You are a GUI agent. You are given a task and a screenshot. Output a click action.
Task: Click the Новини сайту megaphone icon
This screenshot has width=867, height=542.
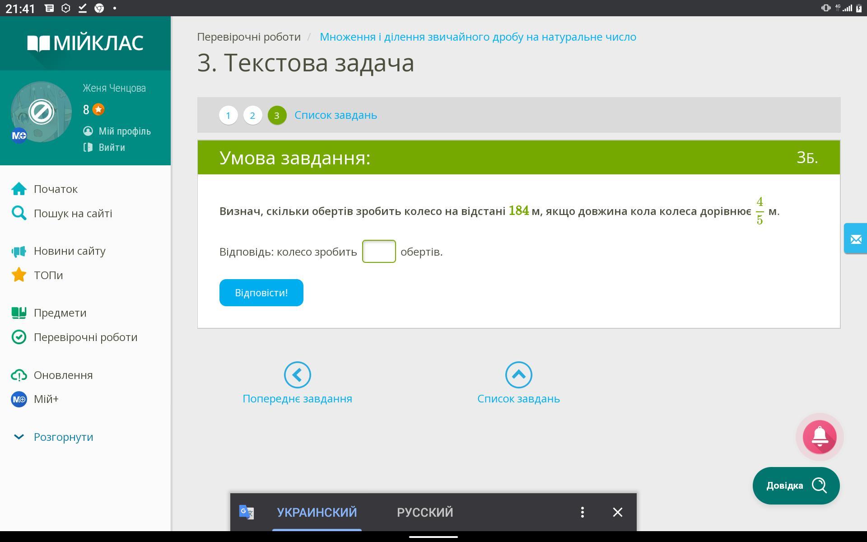point(19,251)
